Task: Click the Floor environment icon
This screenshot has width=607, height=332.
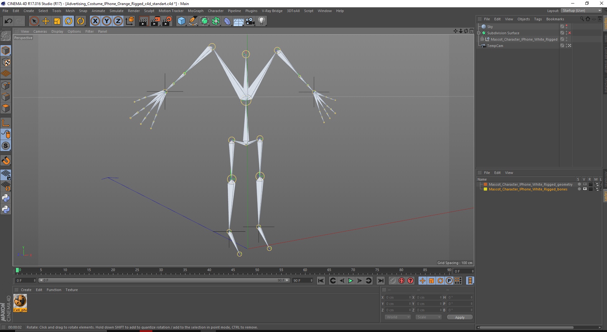Action: pos(239,21)
